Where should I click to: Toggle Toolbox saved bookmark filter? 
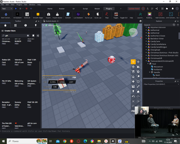pyautogui.click(x=33, y=36)
